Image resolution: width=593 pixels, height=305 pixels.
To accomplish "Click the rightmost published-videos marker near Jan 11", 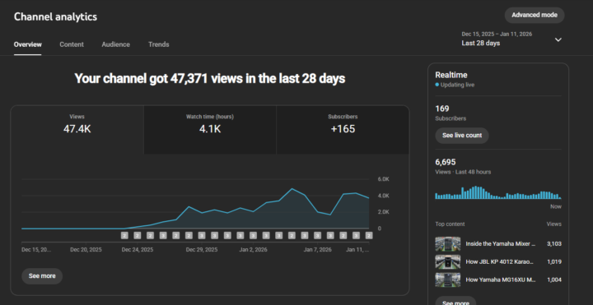I will coord(369,236).
